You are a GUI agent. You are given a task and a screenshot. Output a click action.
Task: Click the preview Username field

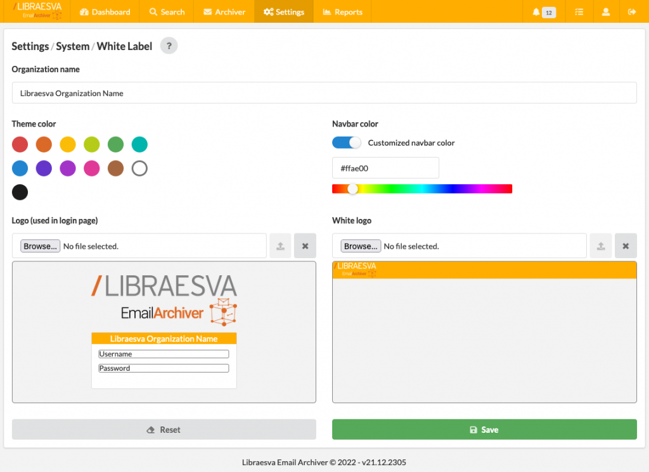164,354
